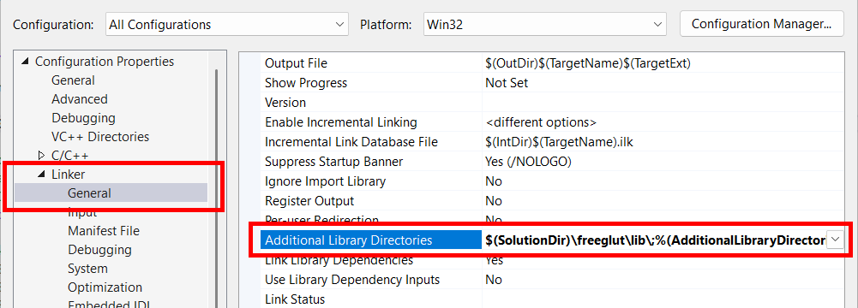Screen dimensions: 858x308
Task: Select Debugging under Linker
Action: (x=99, y=250)
